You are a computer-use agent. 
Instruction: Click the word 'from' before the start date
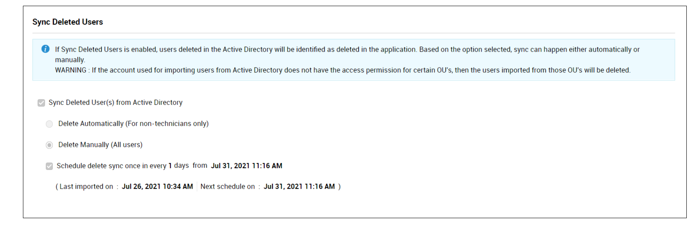click(x=200, y=166)
